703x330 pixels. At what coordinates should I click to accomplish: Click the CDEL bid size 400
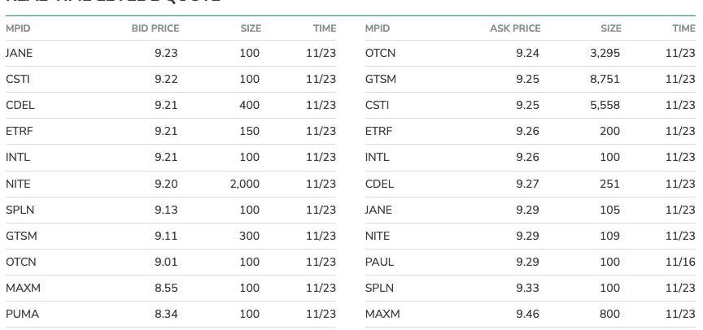[x=249, y=105]
